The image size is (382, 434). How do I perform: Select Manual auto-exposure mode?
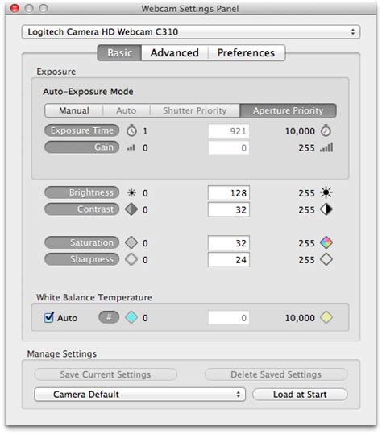pos(73,110)
